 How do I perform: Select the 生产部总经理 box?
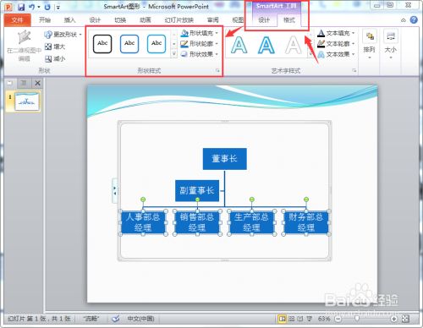tap(251, 222)
